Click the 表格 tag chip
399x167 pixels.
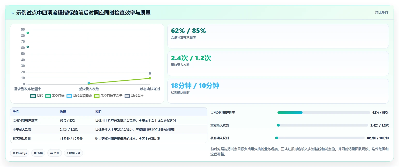coord(38,153)
